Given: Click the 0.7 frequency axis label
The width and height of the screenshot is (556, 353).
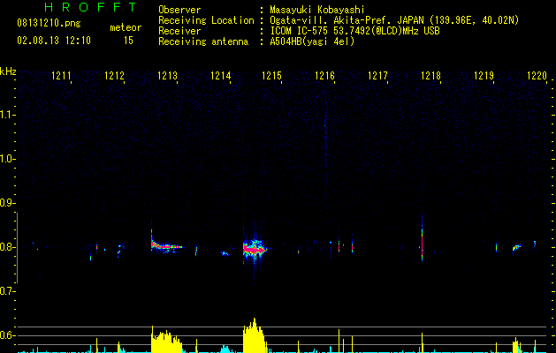Looking at the screenshot, I should [8, 291].
